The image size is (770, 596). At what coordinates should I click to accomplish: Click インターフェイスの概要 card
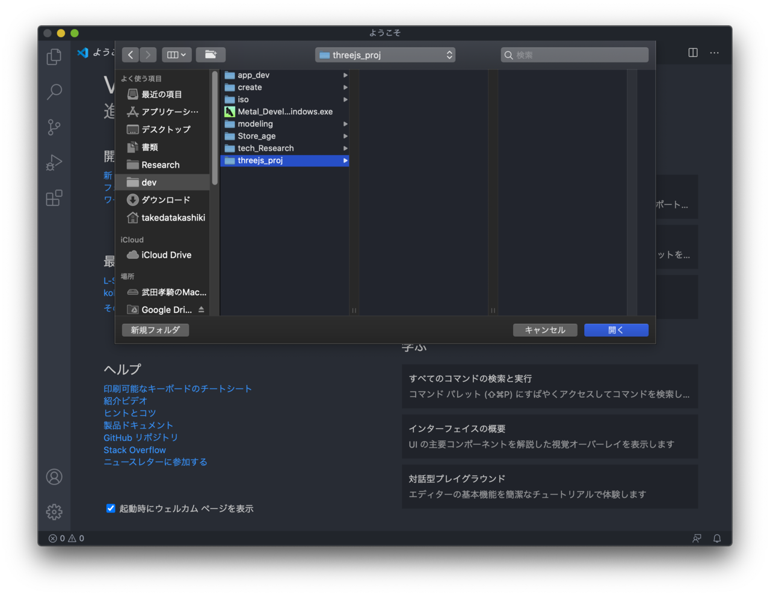[550, 436]
